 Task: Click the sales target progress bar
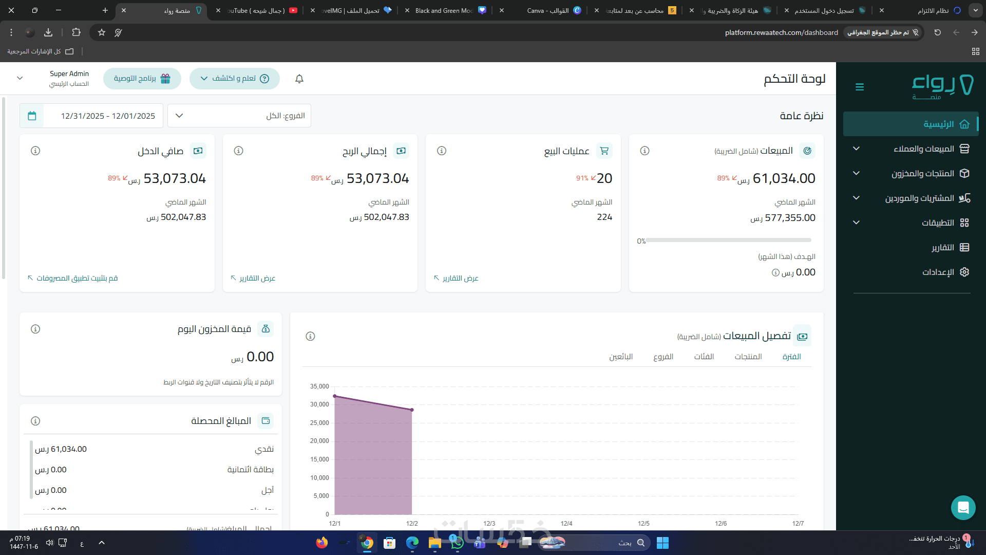pos(728,240)
